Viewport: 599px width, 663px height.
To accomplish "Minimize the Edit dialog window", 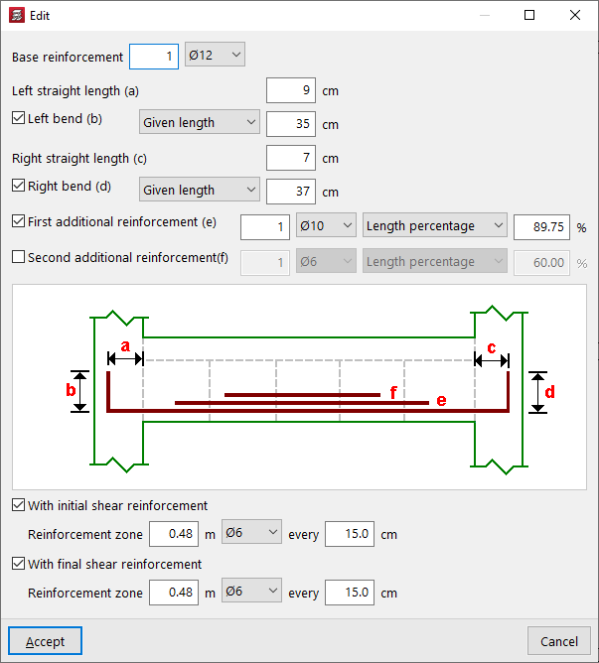I will point(484,15).
